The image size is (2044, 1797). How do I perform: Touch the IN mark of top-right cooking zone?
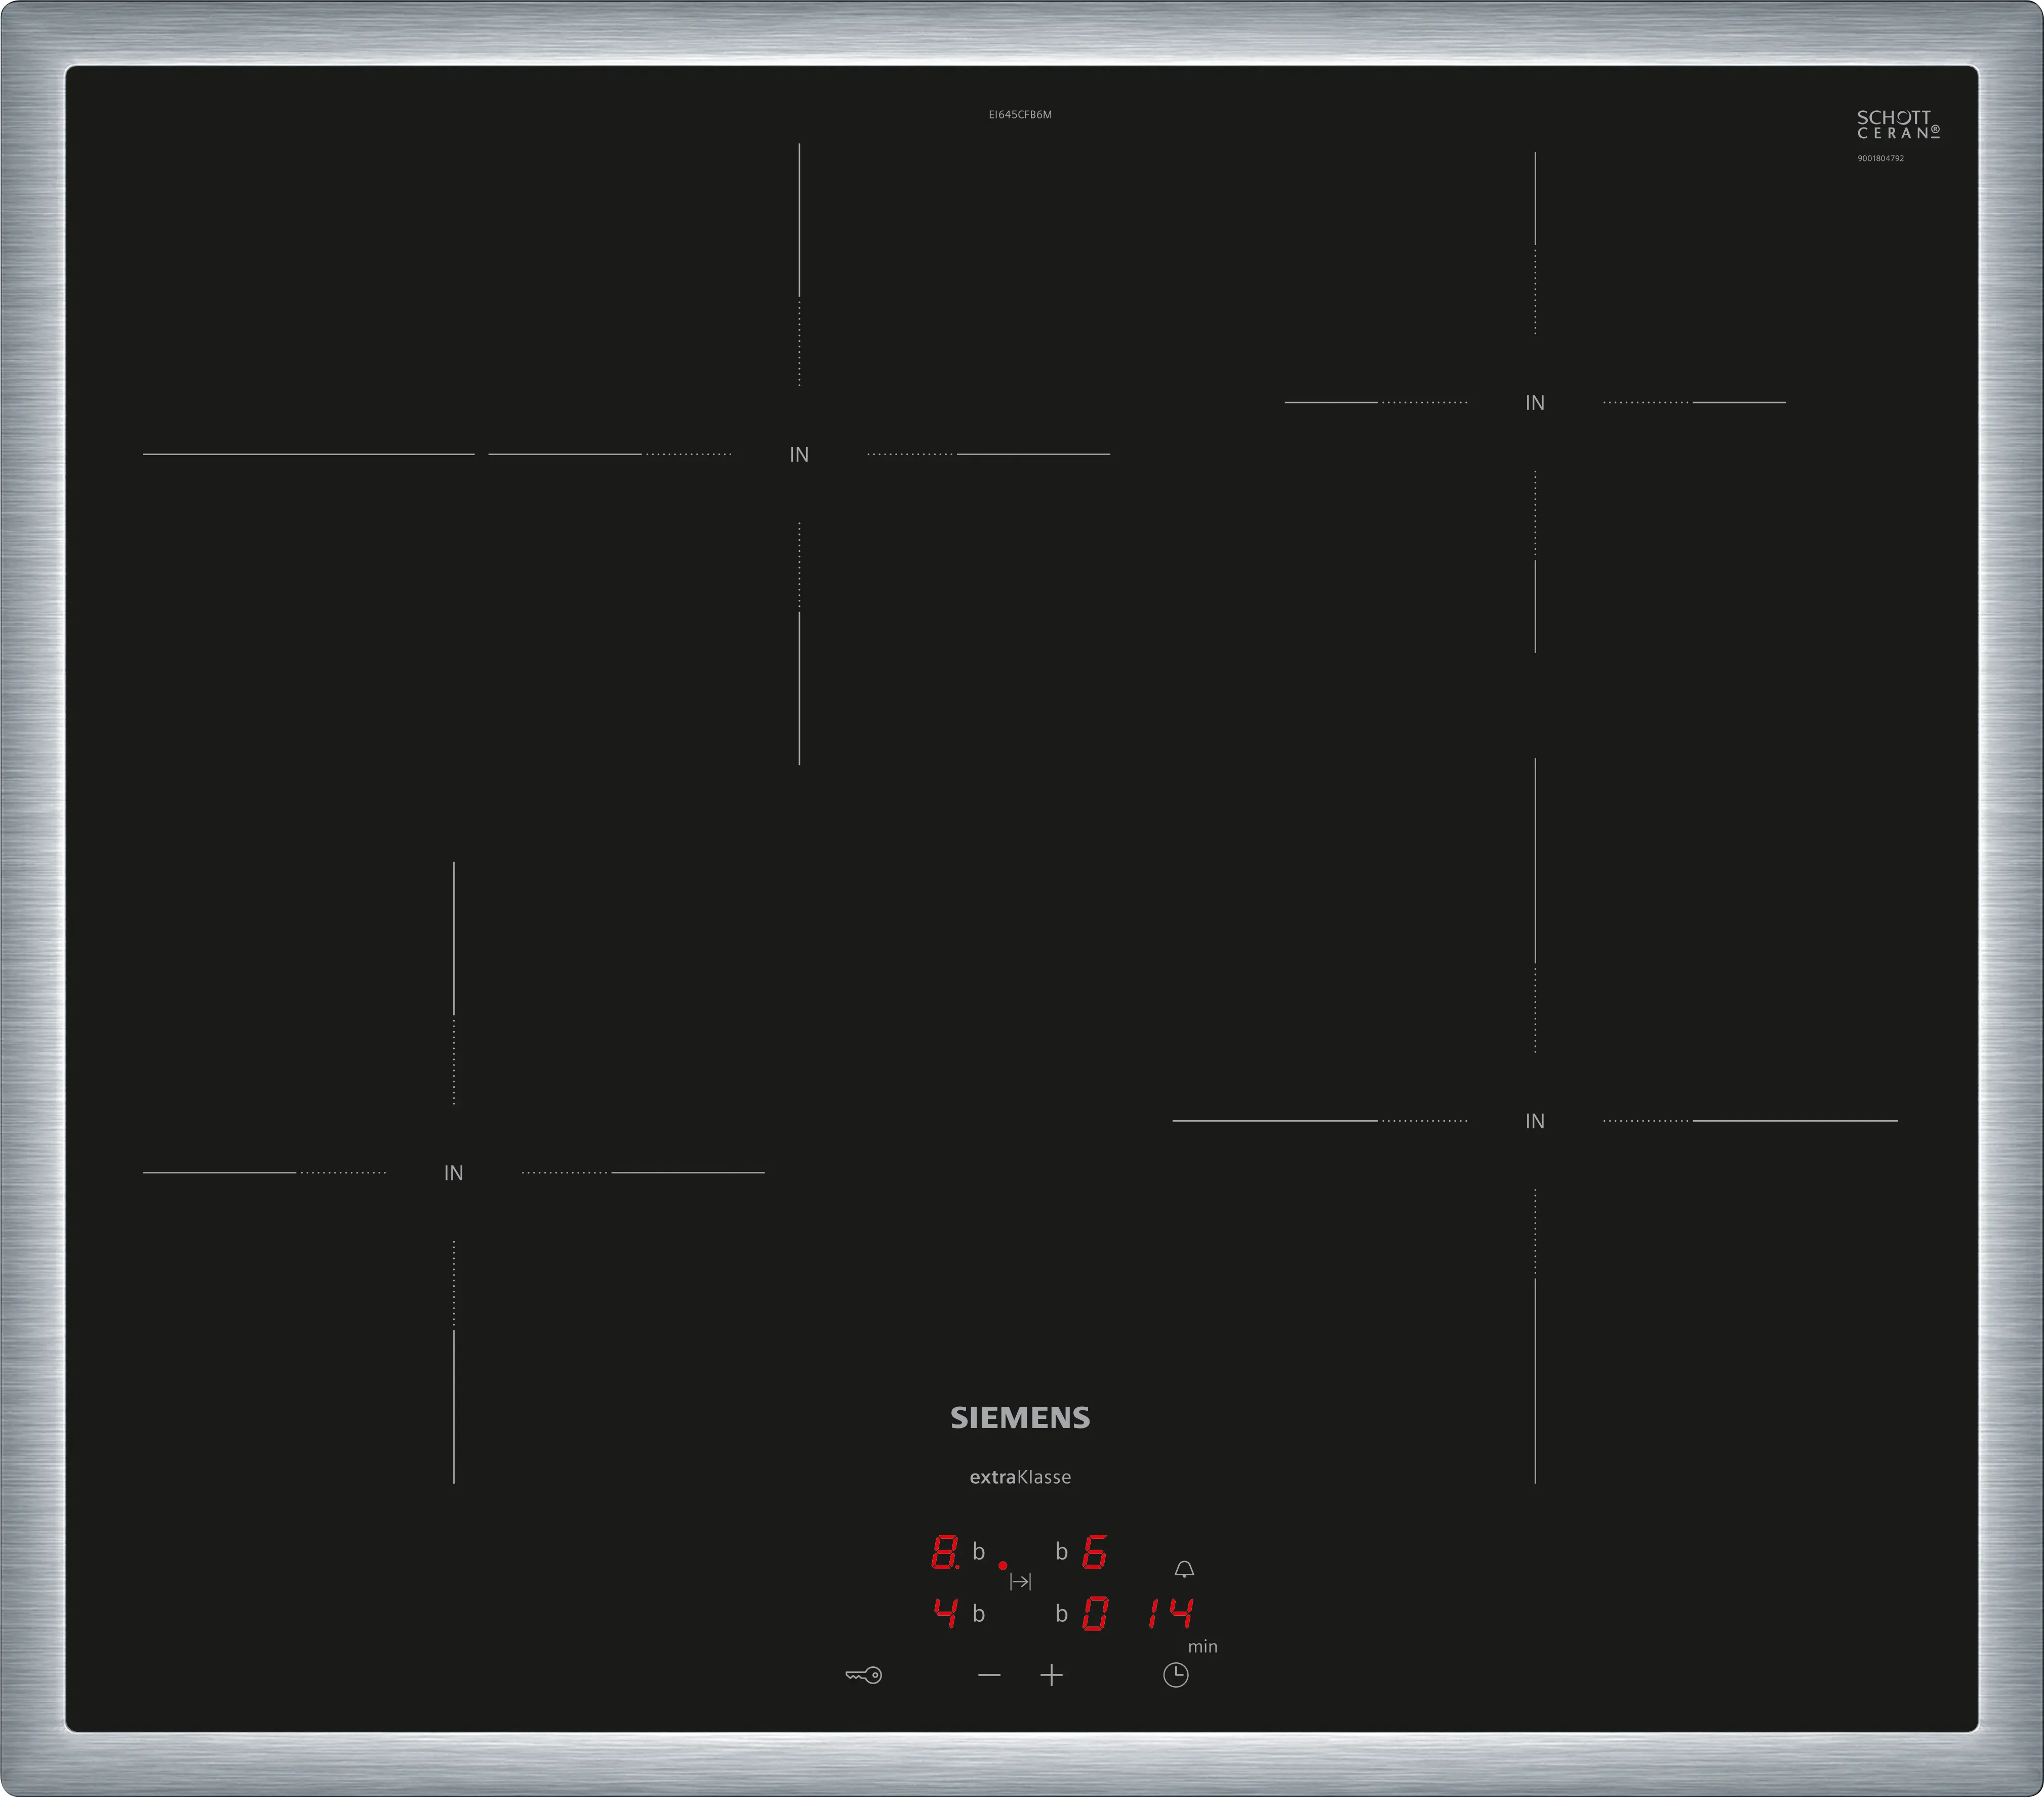(x=1535, y=403)
